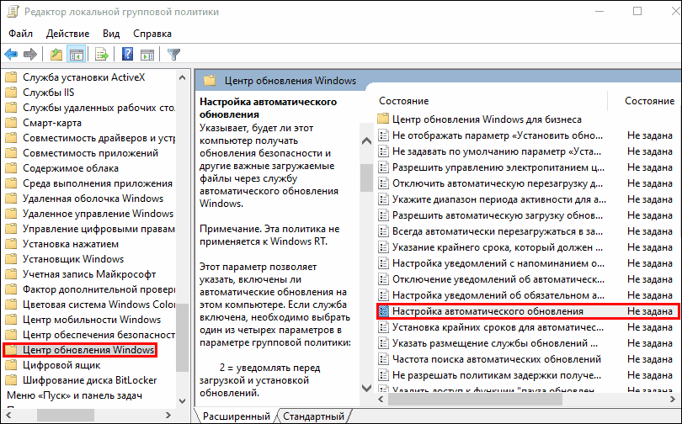Select Служба установки ActiveX tree folder
The width and height of the screenshot is (682, 424).
pyautogui.click(x=84, y=77)
